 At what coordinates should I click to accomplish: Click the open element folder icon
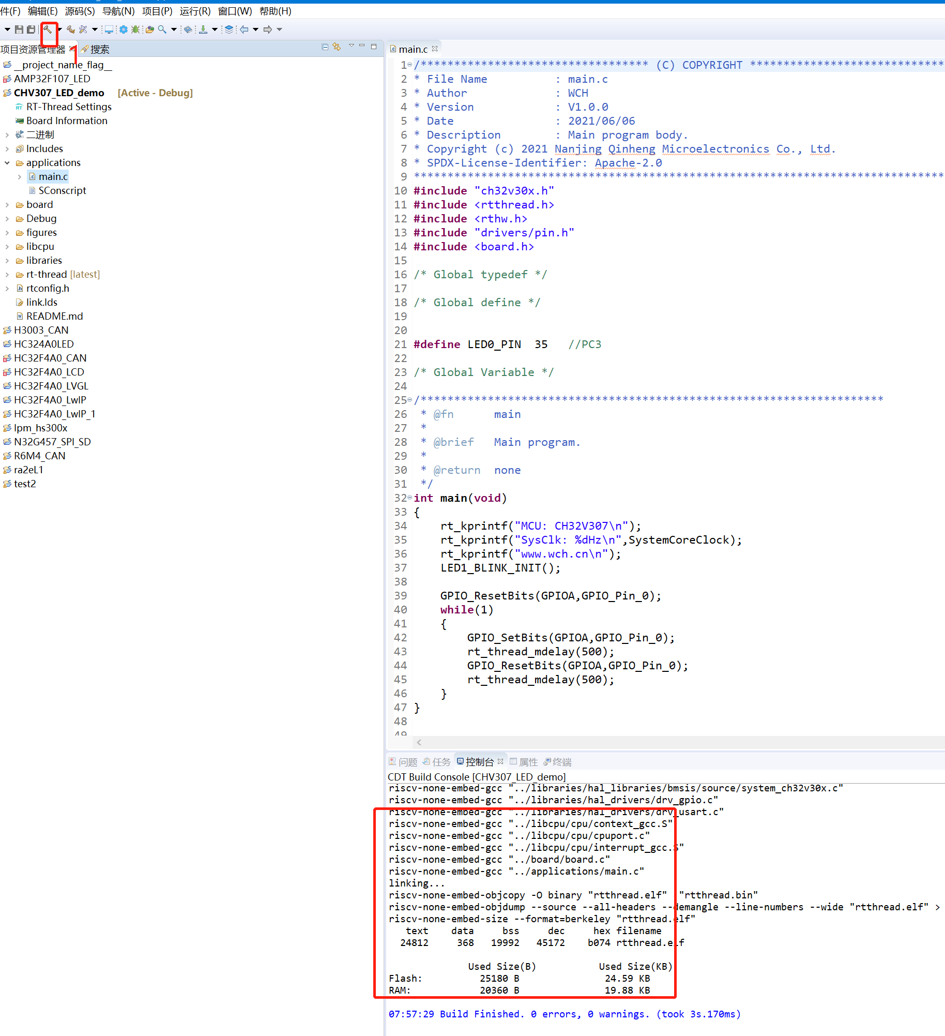click(149, 29)
